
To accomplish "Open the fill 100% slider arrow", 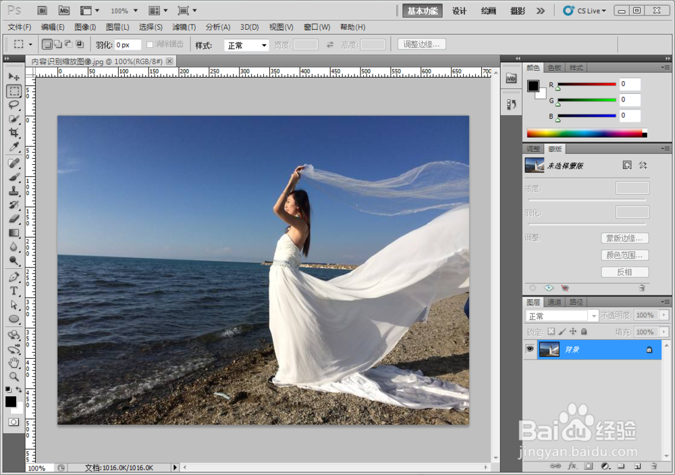I will click(664, 332).
